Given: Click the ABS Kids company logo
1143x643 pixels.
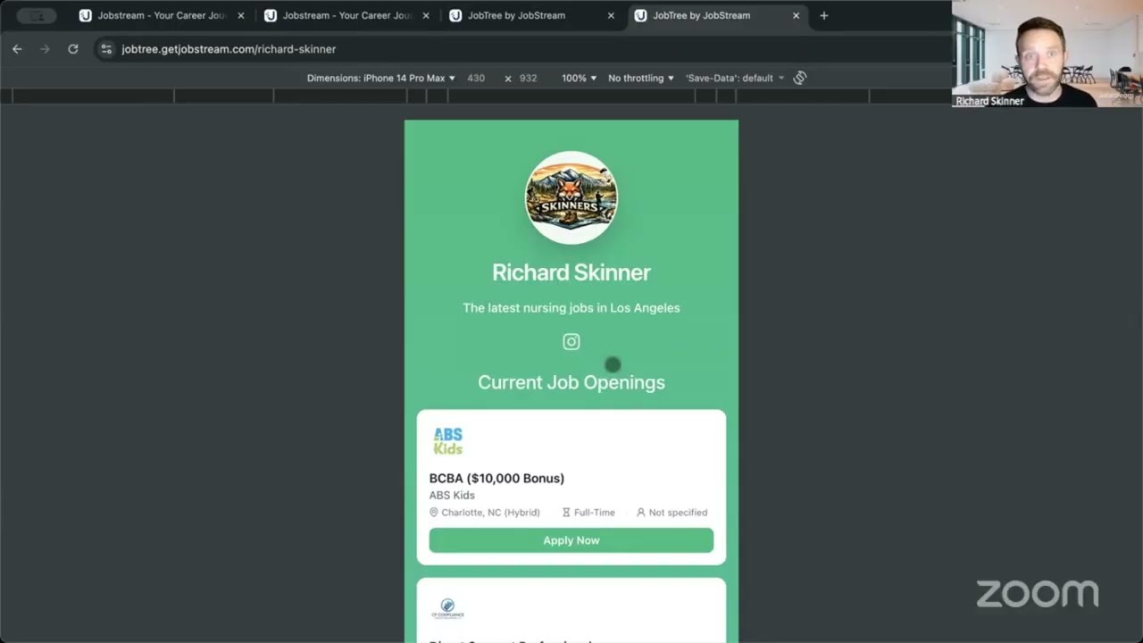Looking at the screenshot, I should [x=448, y=441].
